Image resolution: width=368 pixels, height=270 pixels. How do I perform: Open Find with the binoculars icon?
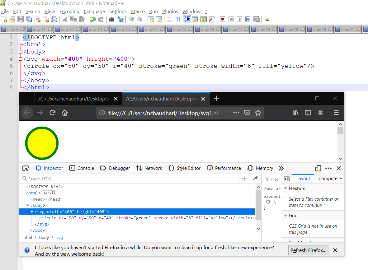click(112, 19)
